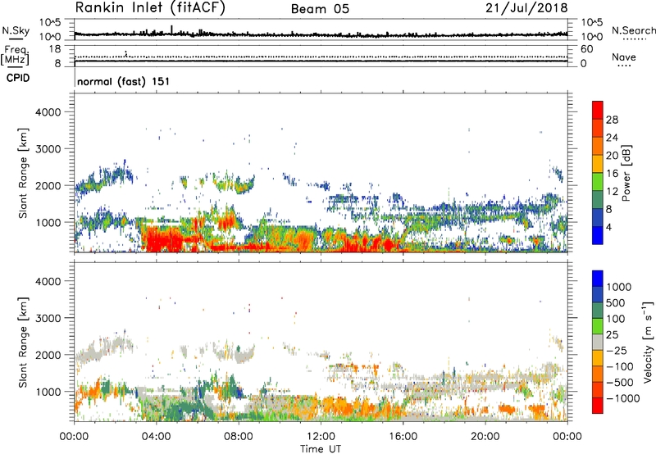
Task: Select the "Freq. [MHz]" axis label
Action: click(x=16, y=55)
